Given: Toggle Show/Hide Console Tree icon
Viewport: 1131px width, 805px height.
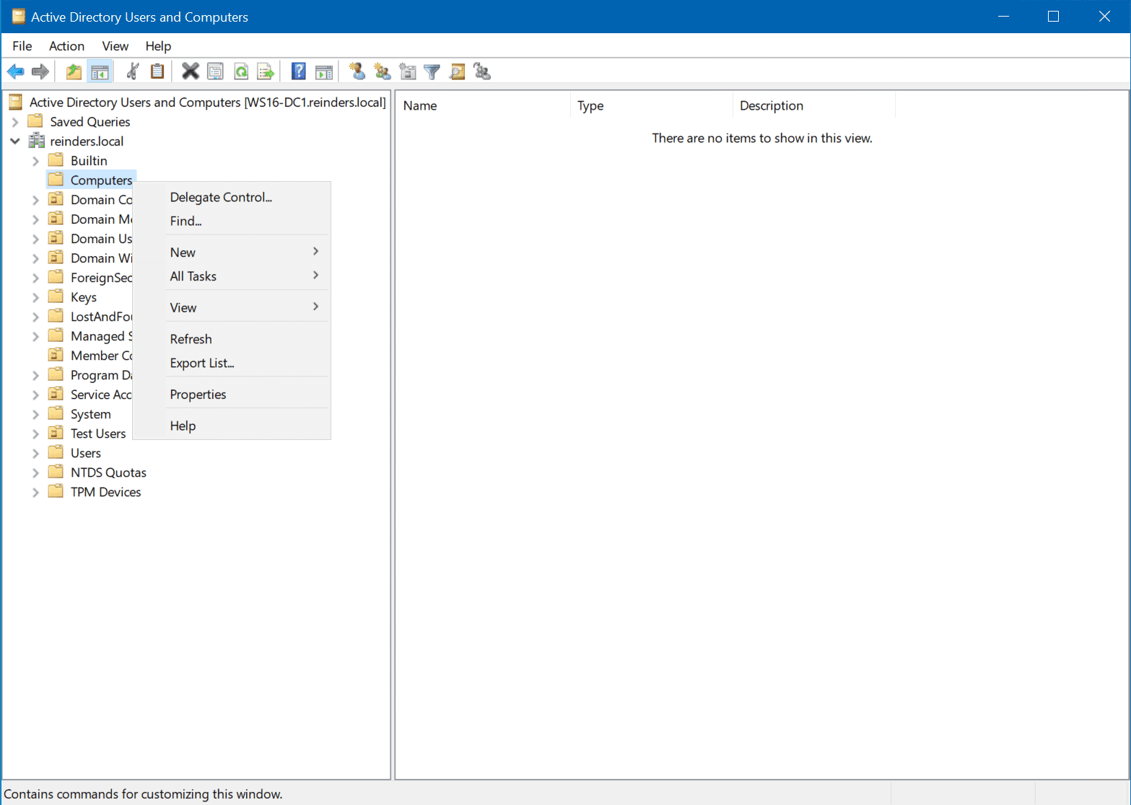Looking at the screenshot, I should tap(100, 71).
